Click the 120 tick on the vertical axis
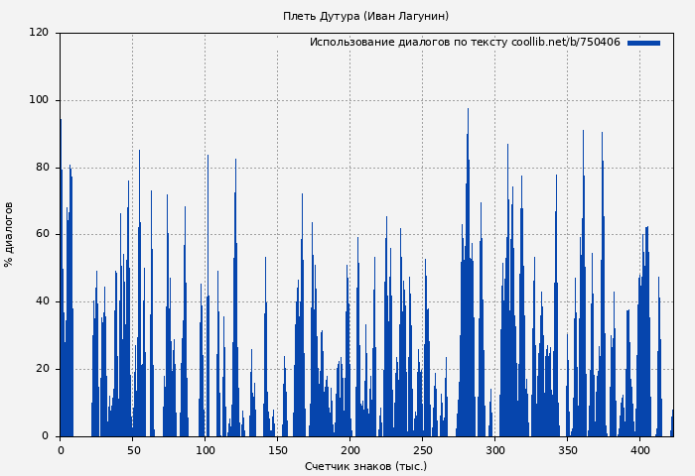This screenshot has width=695, height=476. 39,33
